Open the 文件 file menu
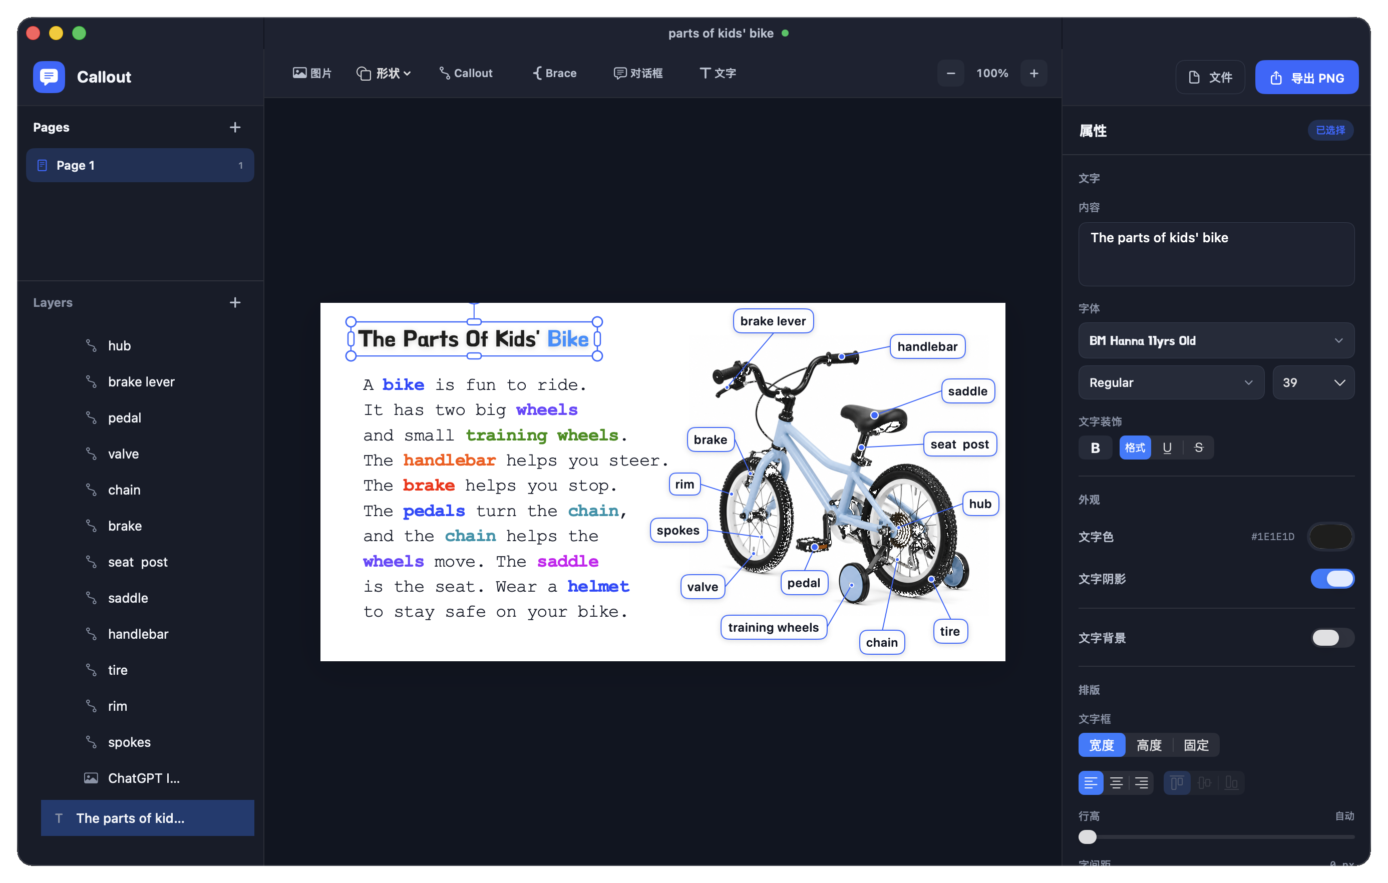This screenshot has height=883, width=1388. pos(1210,77)
